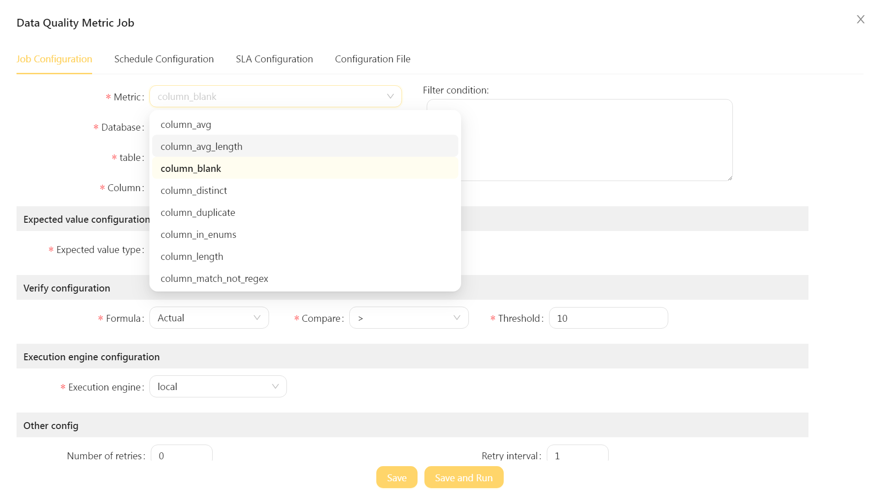880x495 pixels.
Task: Pick column_length from dropdown
Action: coord(192,257)
